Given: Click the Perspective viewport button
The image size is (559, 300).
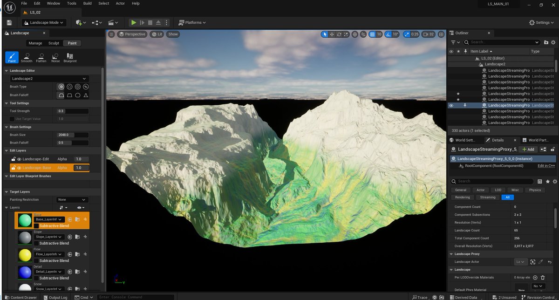Looking at the screenshot, I should pos(132,34).
